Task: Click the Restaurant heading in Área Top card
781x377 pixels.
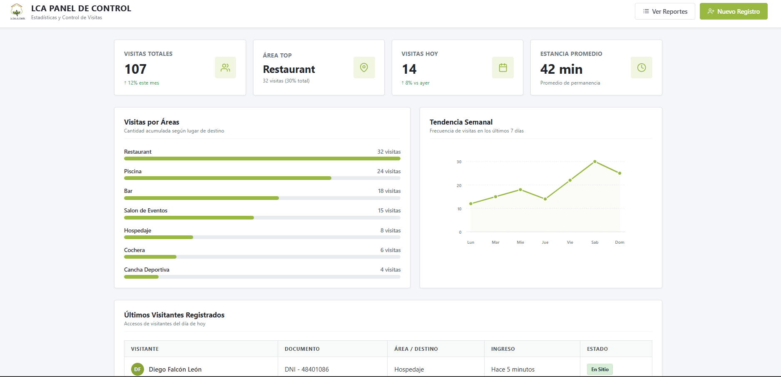Action: click(289, 69)
